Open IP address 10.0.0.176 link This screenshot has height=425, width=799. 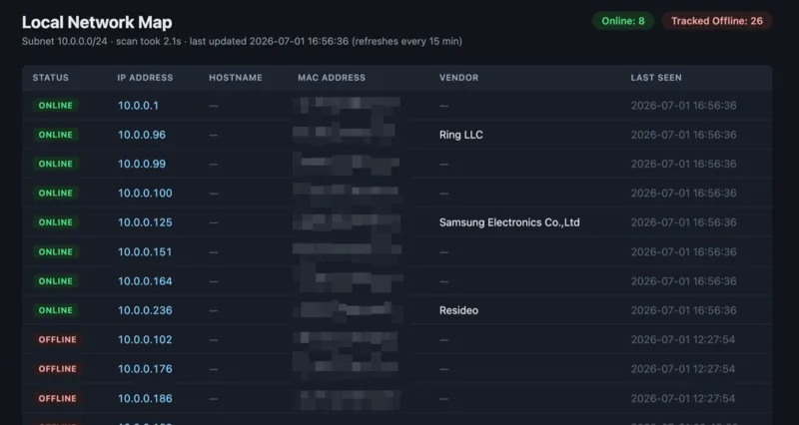point(145,369)
